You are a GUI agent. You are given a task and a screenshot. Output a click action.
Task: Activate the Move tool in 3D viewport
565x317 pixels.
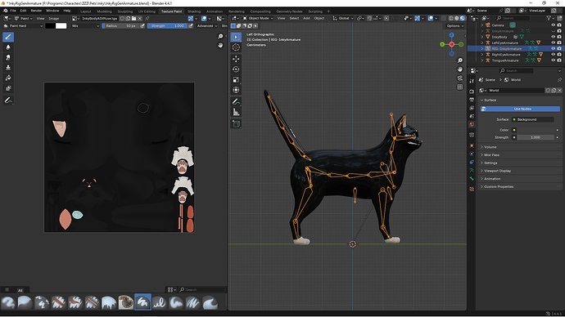(x=236, y=59)
